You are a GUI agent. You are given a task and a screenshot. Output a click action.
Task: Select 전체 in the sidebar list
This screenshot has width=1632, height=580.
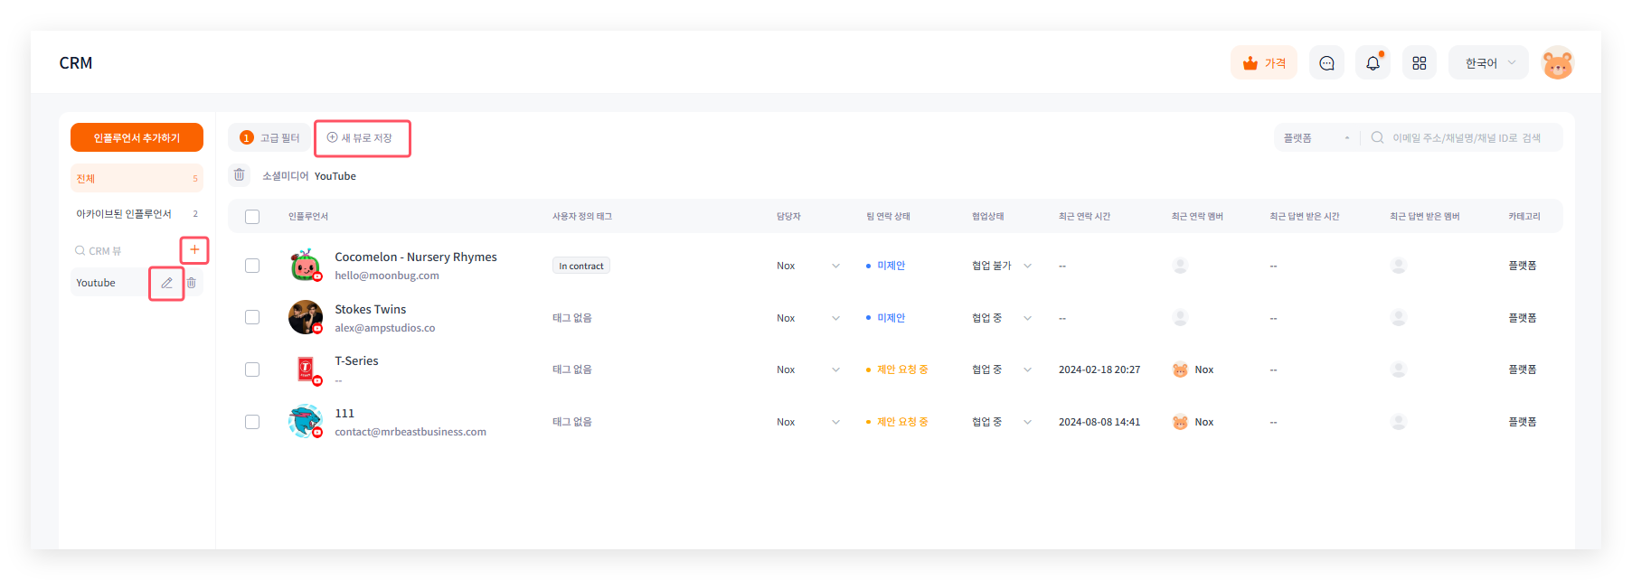[136, 179]
